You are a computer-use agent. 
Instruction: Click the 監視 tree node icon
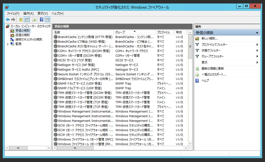coord(12,44)
